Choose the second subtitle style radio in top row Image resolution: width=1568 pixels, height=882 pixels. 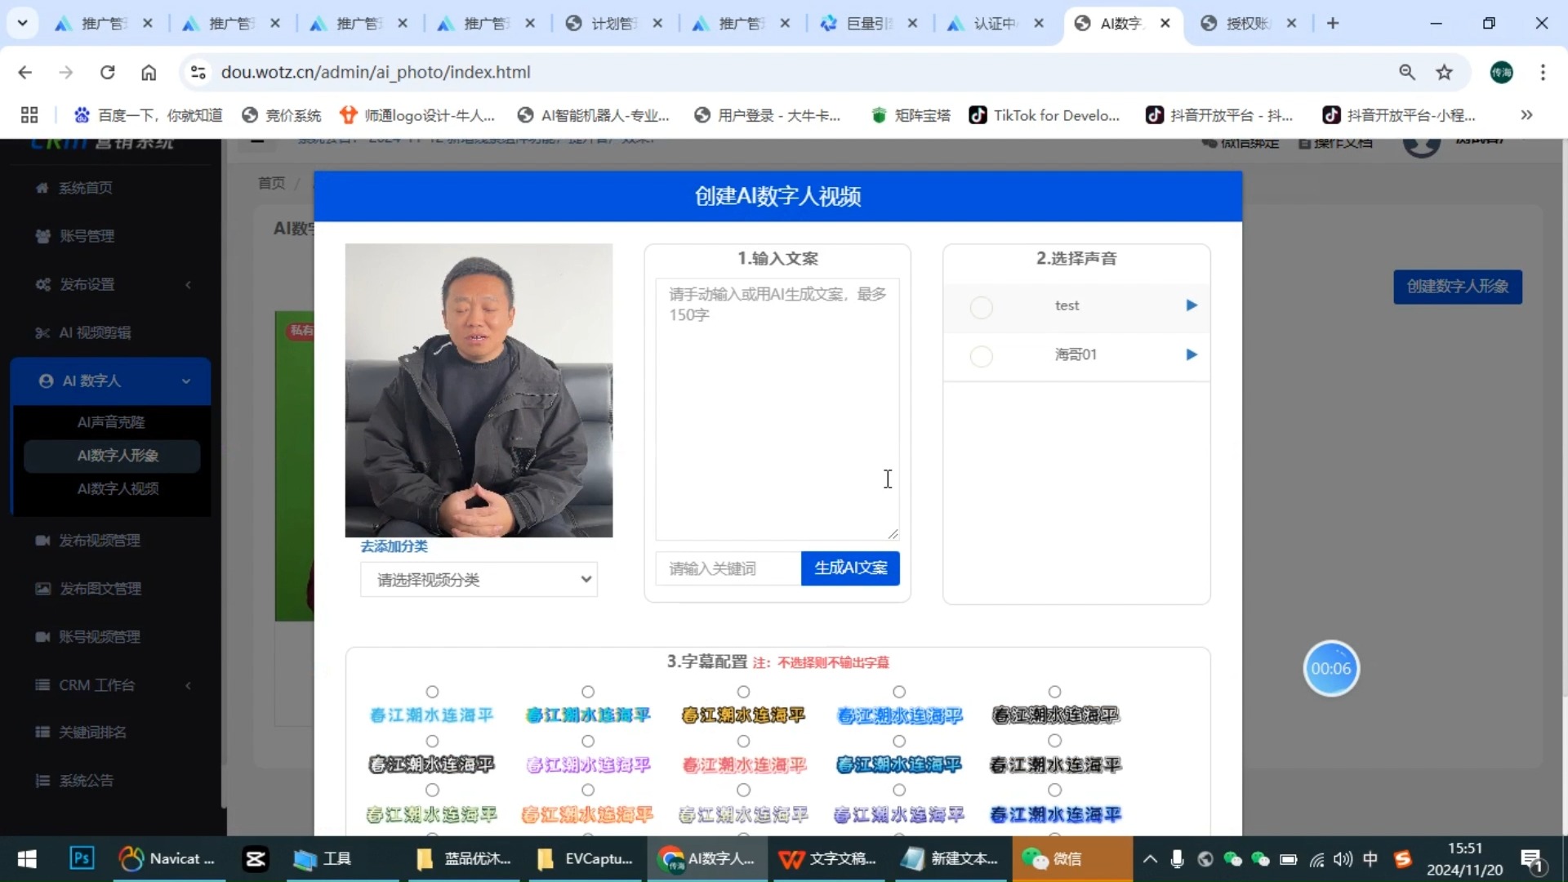[588, 692]
